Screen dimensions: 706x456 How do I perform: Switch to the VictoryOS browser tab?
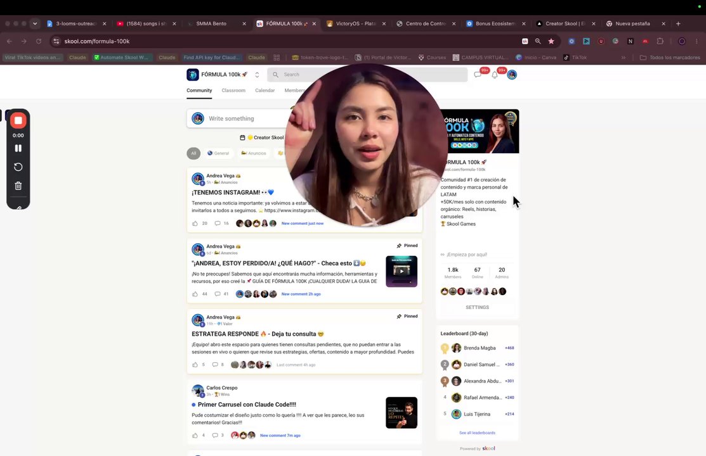(x=355, y=23)
